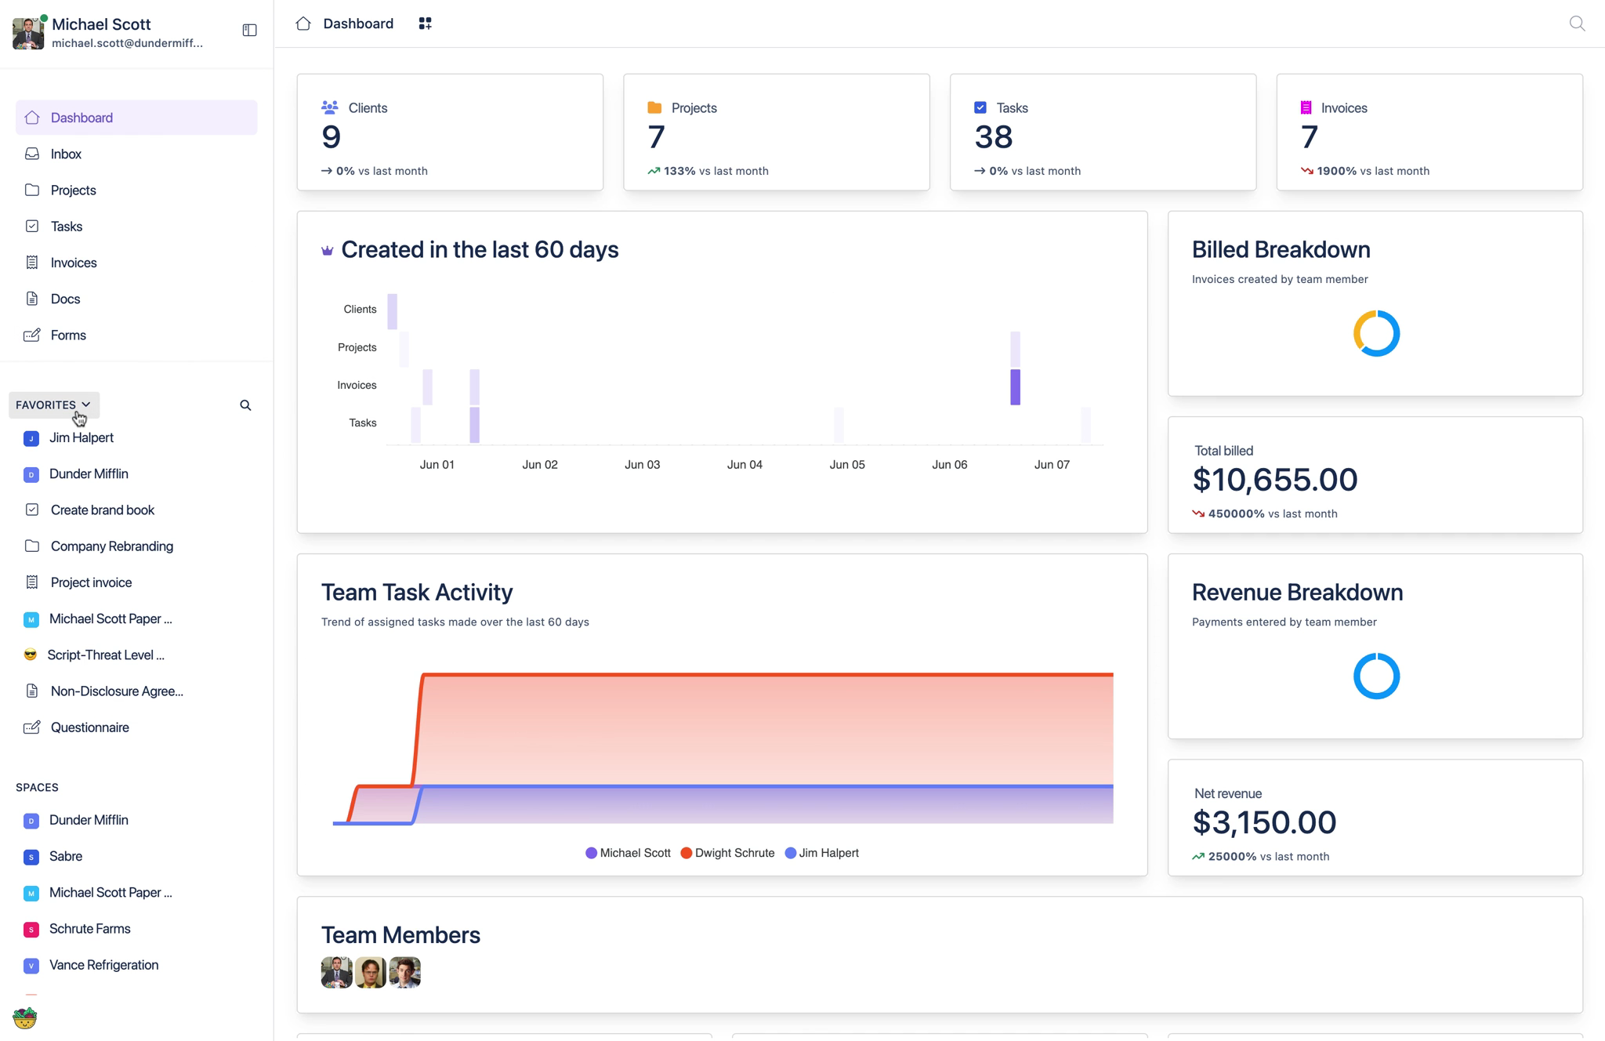This screenshot has width=1605, height=1041.
Task: Open Tasks from the sidebar icon
Action: [x=31, y=226]
